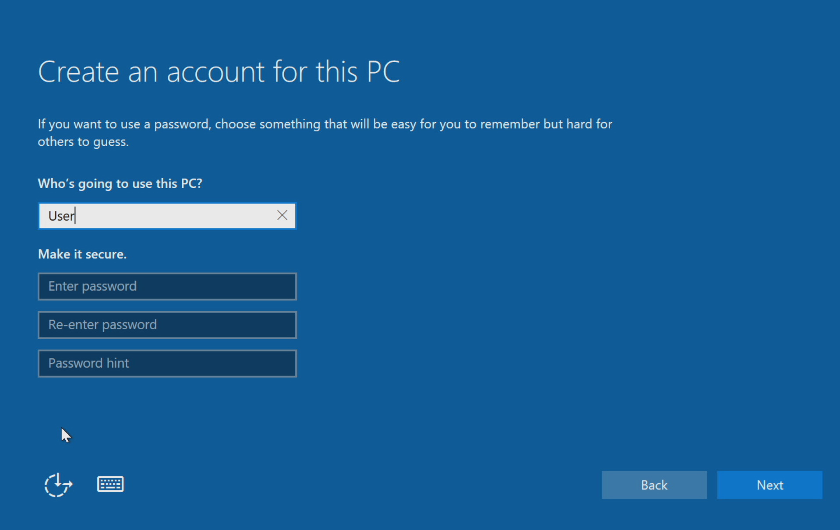This screenshot has width=840, height=530.
Task: Proceed to next setup step via Next
Action: (x=769, y=485)
